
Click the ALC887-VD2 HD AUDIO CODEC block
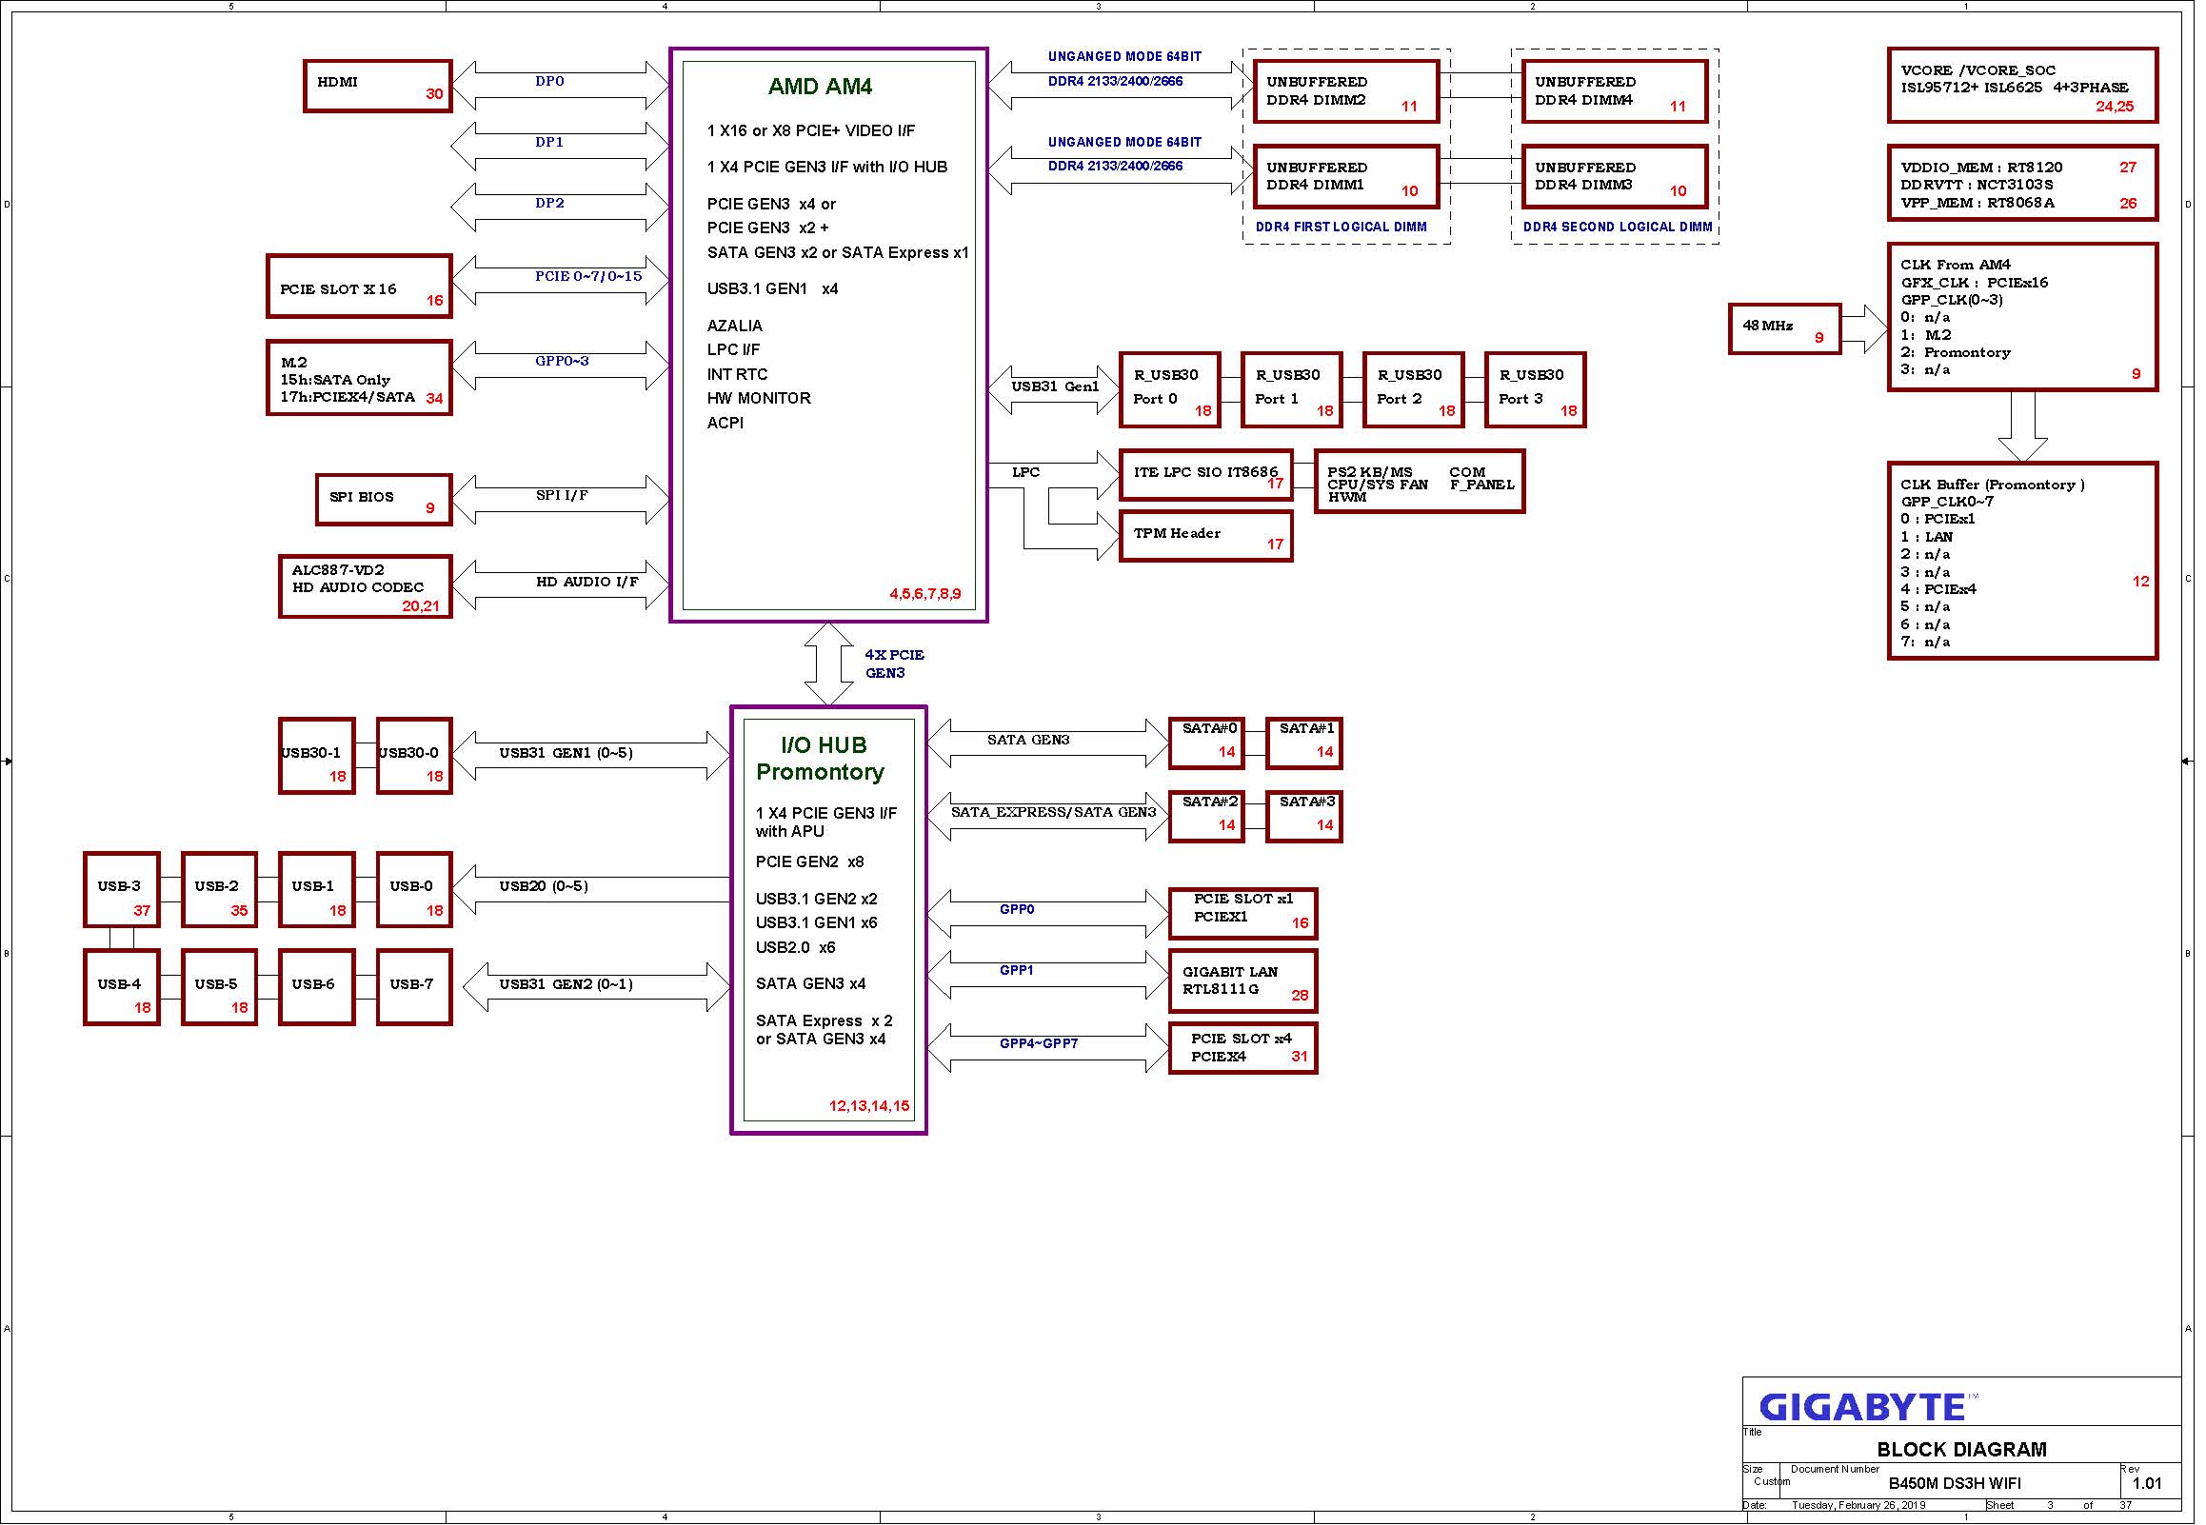pos(366,586)
